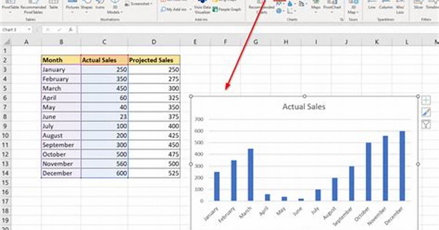The image size is (439, 230).
Task: Click Recommended PivotTables in the ribbon
Action: point(33,7)
